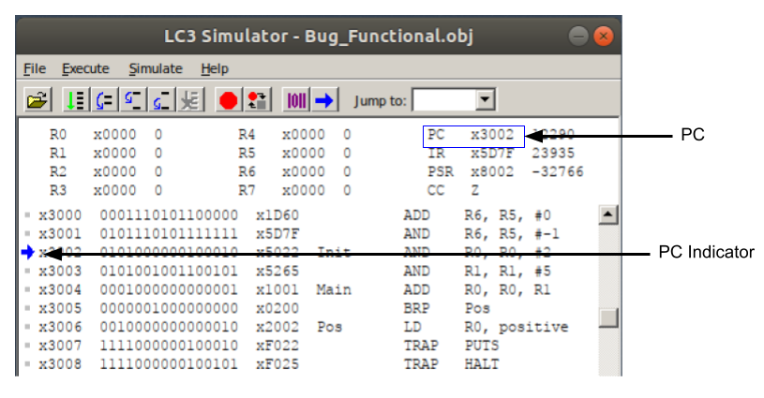764x398 pixels.
Task: Click the step into instruction icon
Action: click(104, 100)
